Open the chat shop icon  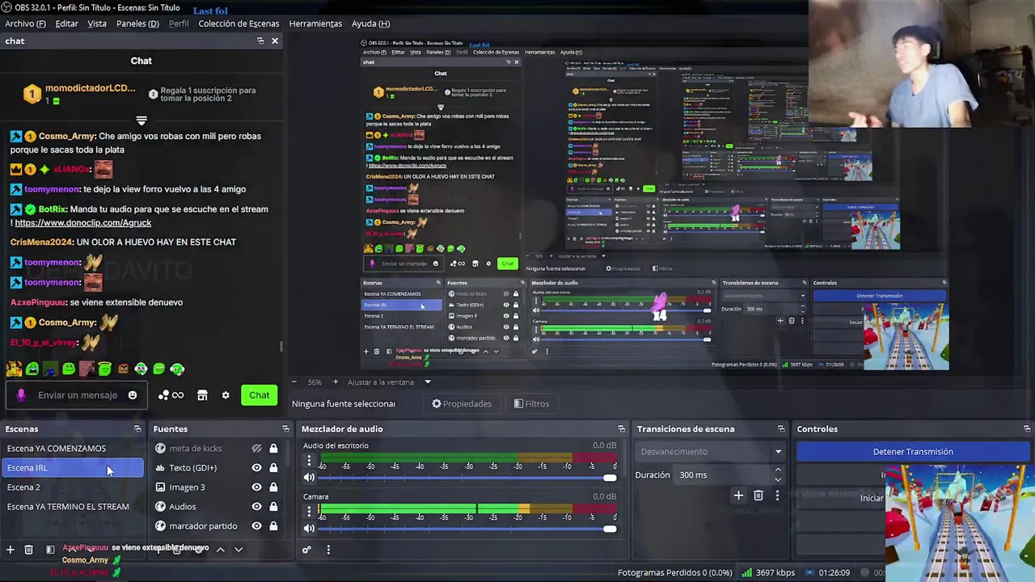202,395
